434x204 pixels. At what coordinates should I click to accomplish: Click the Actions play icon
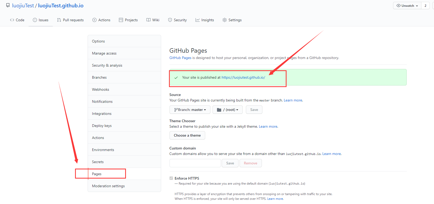(94, 20)
